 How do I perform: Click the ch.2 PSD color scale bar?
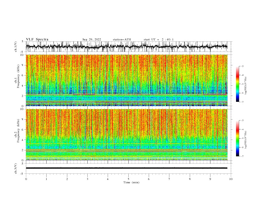(237, 138)
